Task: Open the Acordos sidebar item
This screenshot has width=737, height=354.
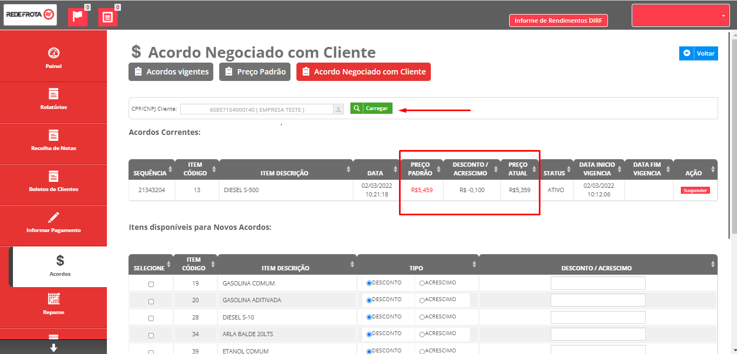Action: 59,267
